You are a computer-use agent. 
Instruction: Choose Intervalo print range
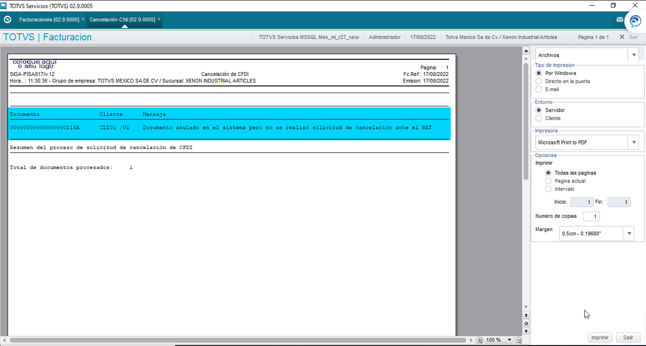click(548, 189)
